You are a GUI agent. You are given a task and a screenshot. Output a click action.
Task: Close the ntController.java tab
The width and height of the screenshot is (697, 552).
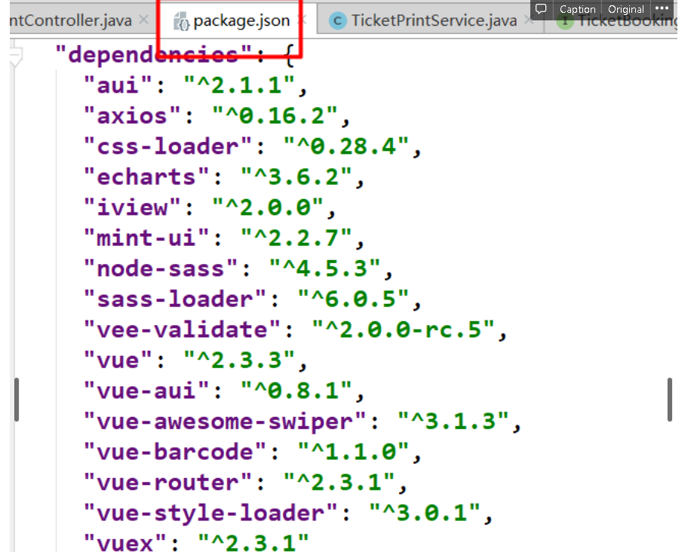click(143, 20)
